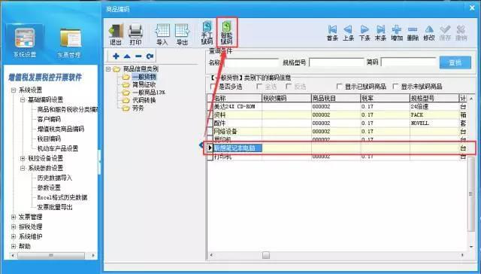Click the 商品税目 column header
This screenshot has height=274, width=481.
point(336,99)
